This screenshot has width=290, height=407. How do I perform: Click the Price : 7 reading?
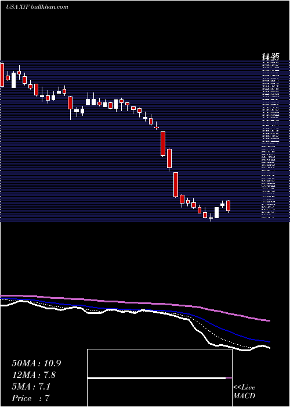[31, 398]
